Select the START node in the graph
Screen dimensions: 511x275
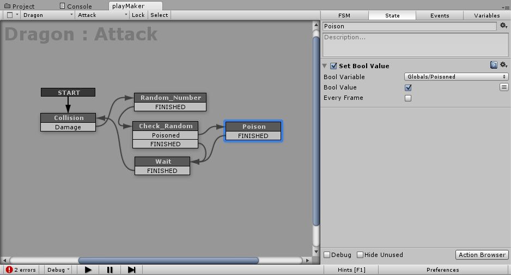(x=68, y=92)
